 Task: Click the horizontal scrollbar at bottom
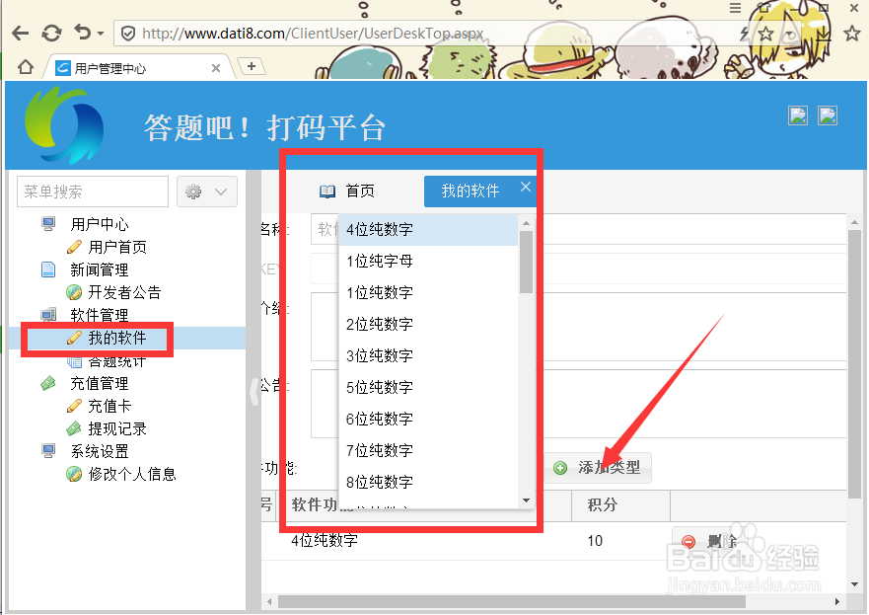[x=512, y=602]
